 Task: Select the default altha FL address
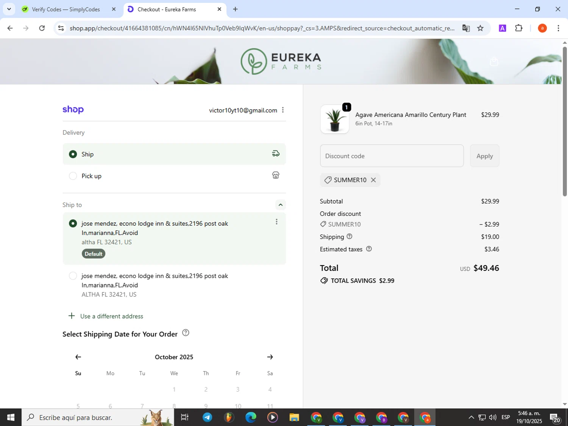(x=174, y=238)
